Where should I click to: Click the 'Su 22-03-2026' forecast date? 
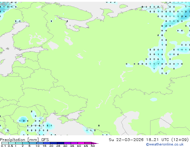126,140
